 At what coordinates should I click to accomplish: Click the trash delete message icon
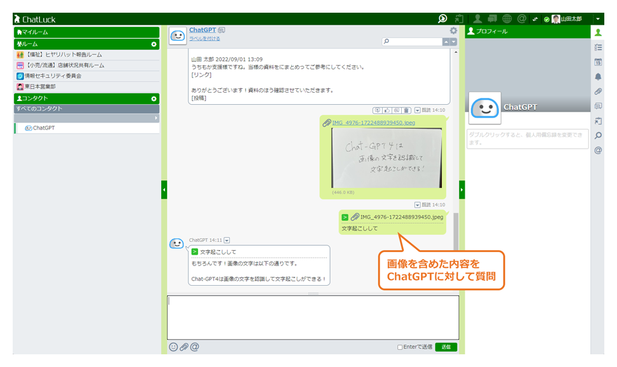pyautogui.click(x=406, y=110)
